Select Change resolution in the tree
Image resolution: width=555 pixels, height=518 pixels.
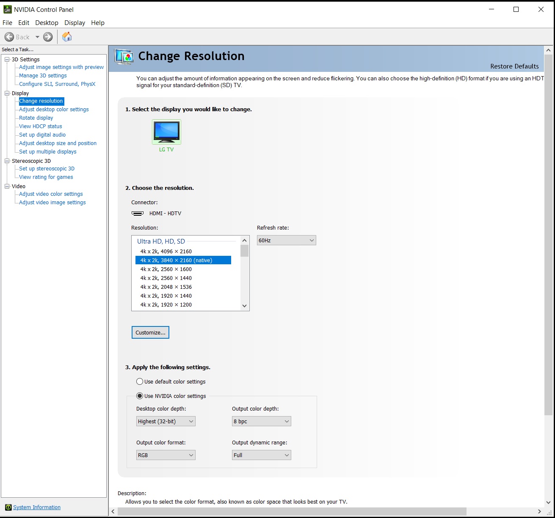point(41,101)
